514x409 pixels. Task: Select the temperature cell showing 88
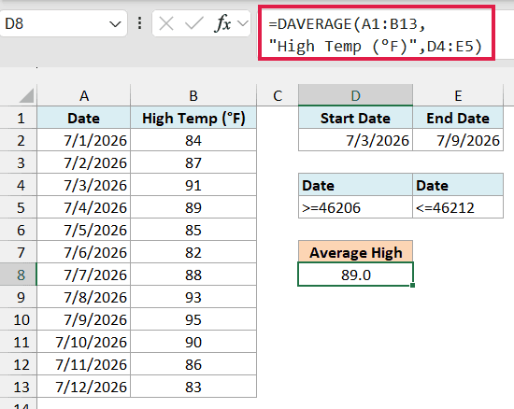[x=193, y=275]
